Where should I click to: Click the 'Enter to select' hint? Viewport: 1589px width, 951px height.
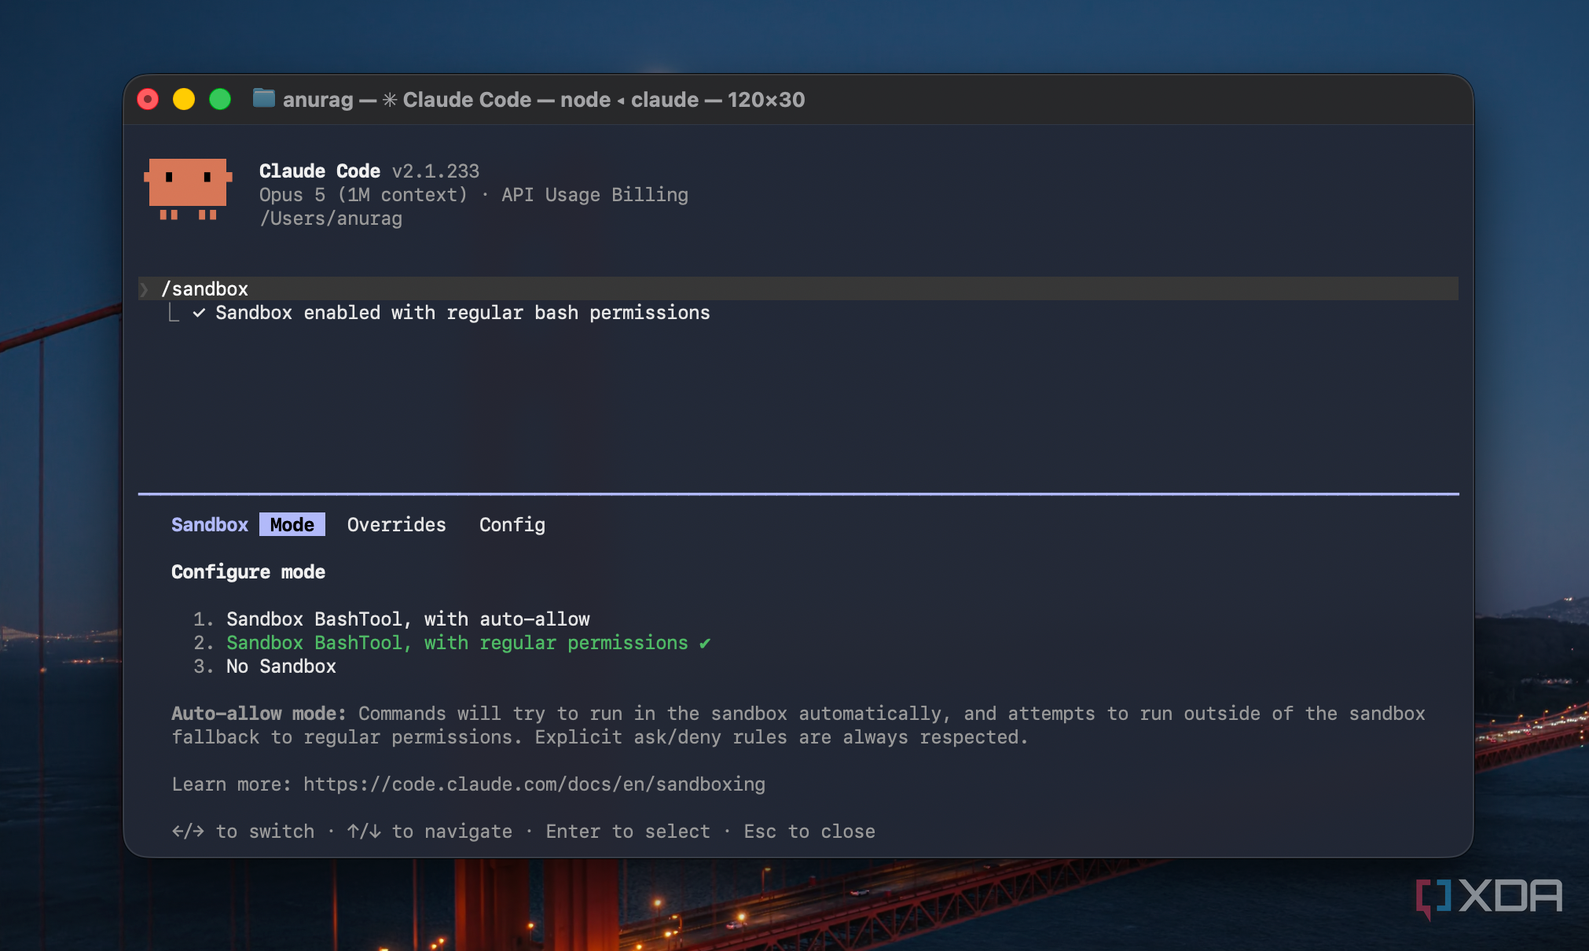pos(628,832)
